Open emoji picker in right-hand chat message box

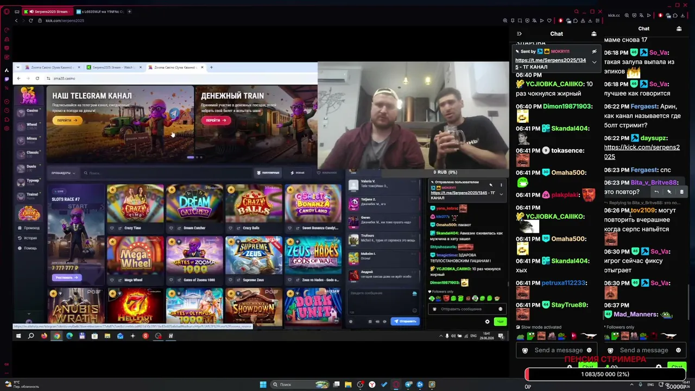pyautogui.click(x=678, y=350)
